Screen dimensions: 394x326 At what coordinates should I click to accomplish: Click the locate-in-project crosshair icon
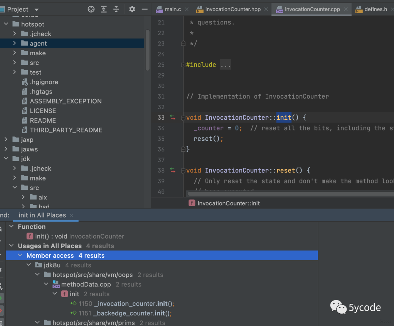[91, 9]
